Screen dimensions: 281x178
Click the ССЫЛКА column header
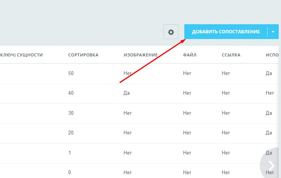click(x=231, y=55)
